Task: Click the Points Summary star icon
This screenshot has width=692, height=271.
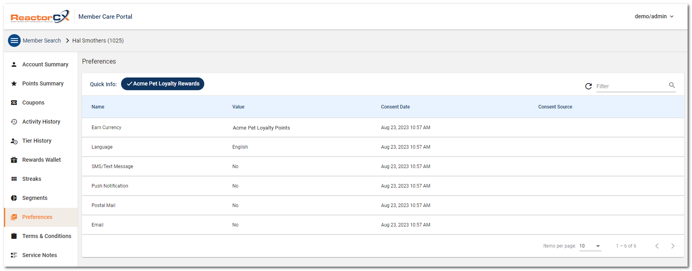Action: (x=14, y=83)
